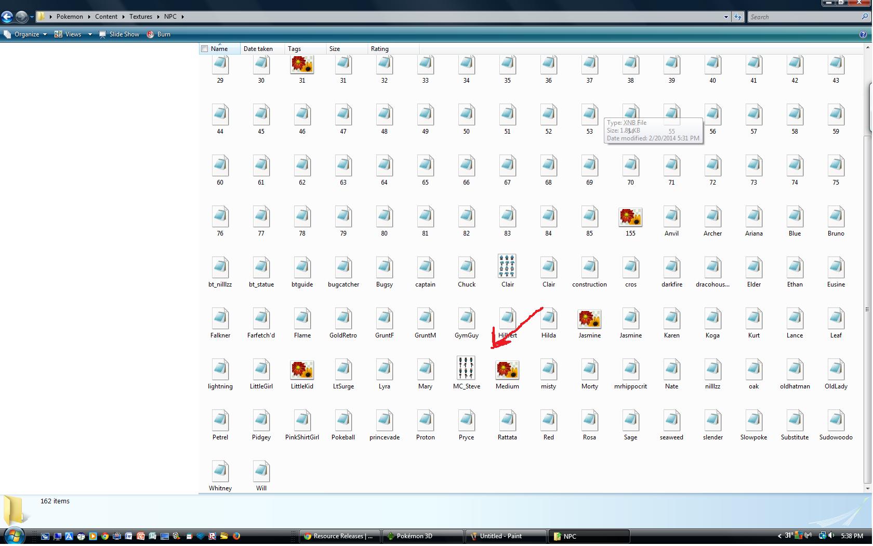Select the Falkner file
Viewport: 873px width, 546px height.
(x=220, y=322)
